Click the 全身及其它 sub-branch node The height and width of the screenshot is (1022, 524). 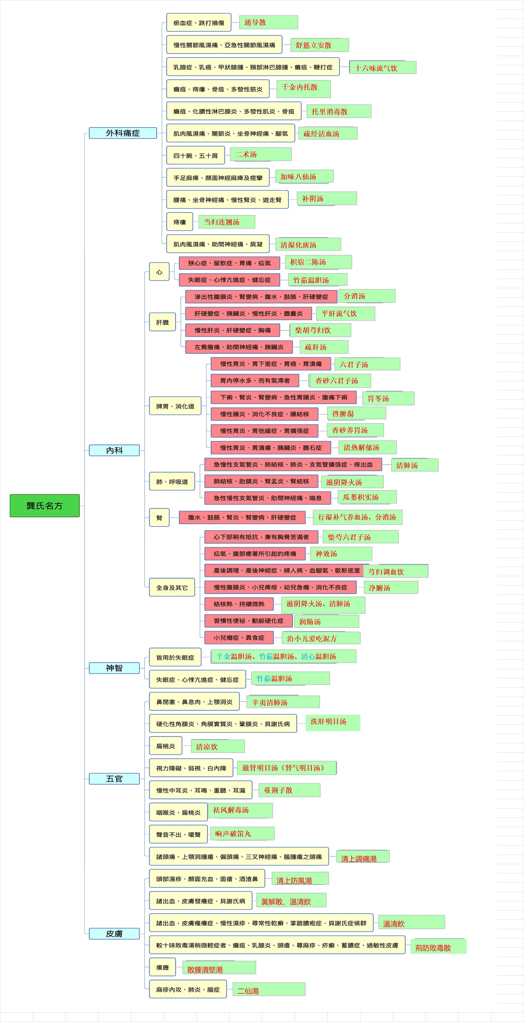tap(172, 587)
